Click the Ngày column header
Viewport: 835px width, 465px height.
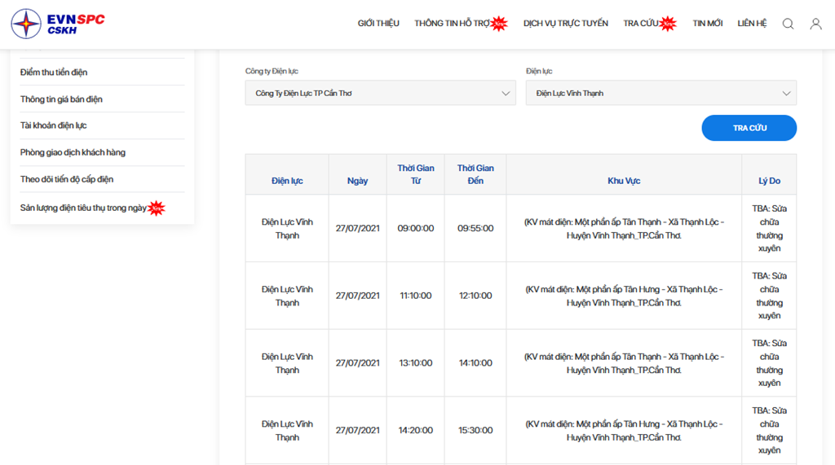point(357,181)
